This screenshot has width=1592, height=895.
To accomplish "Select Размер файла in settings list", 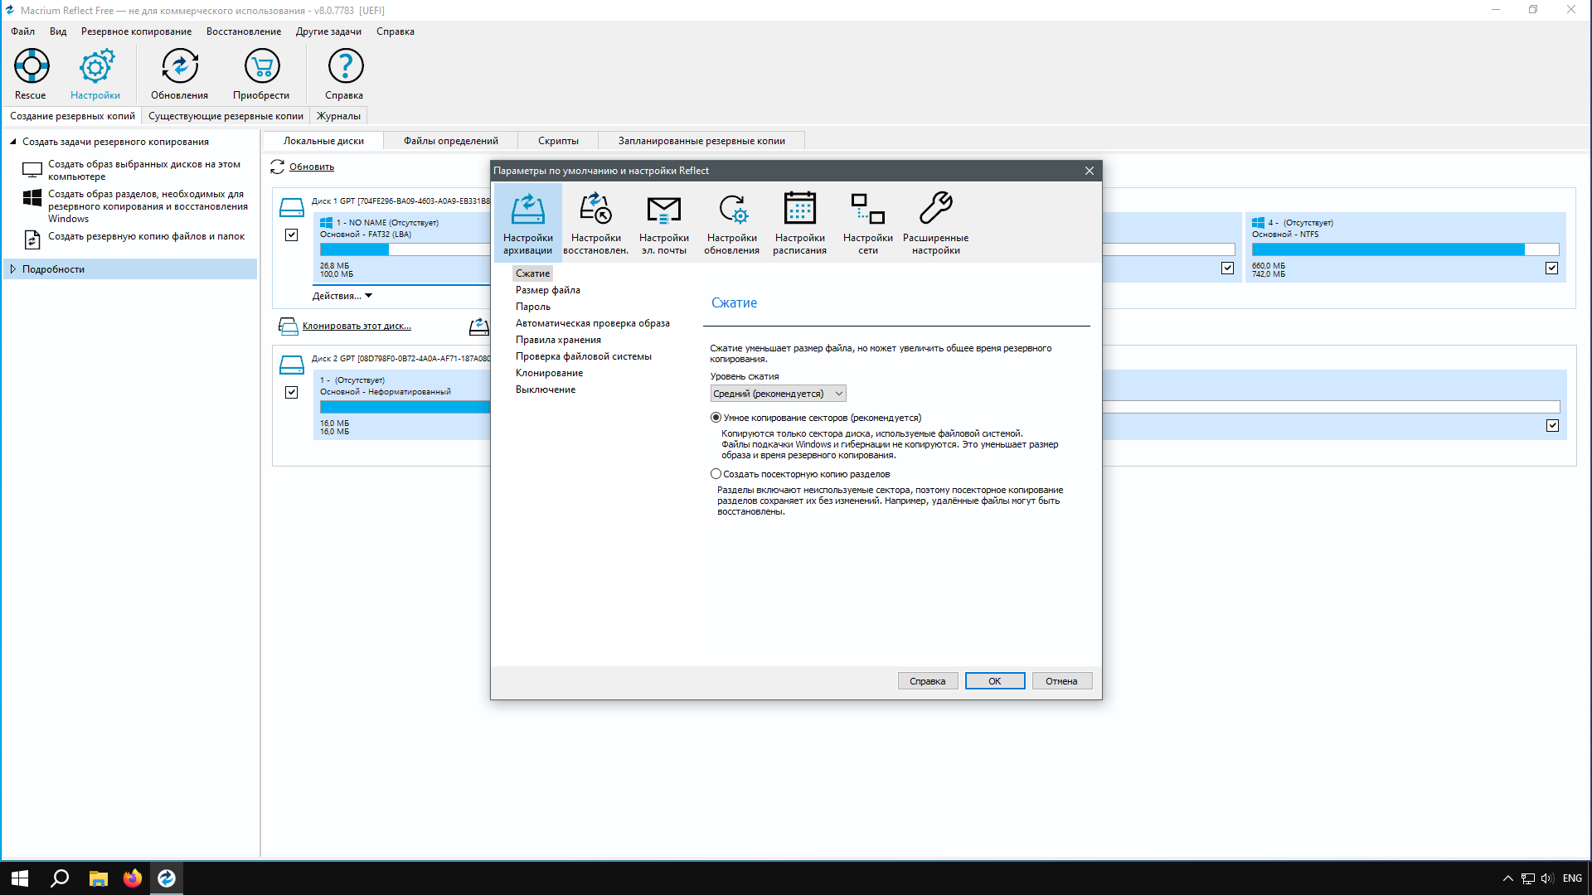I will (548, 290).
